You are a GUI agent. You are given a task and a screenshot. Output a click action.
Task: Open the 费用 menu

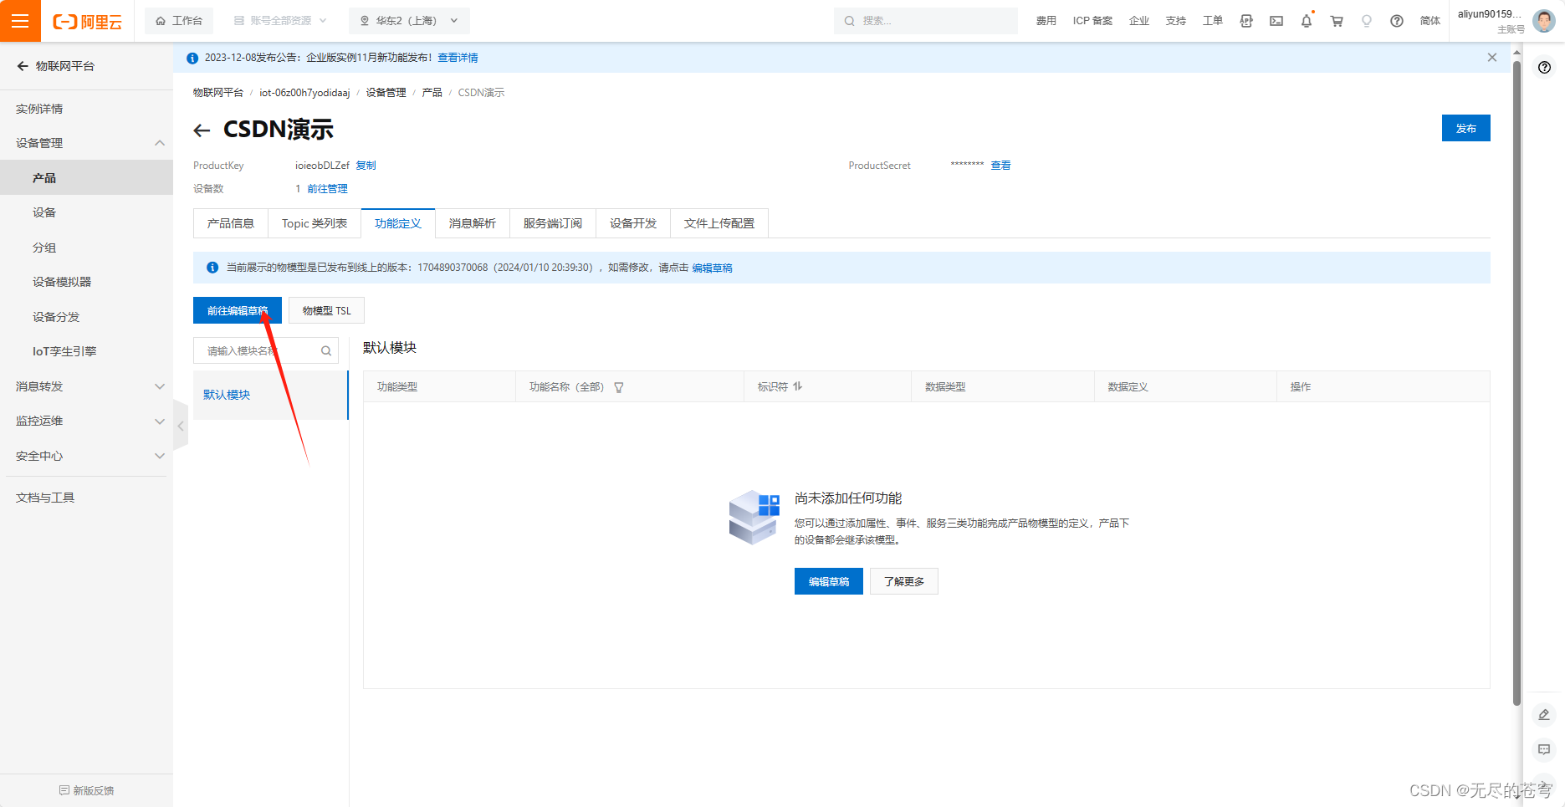click(1046, 21)
